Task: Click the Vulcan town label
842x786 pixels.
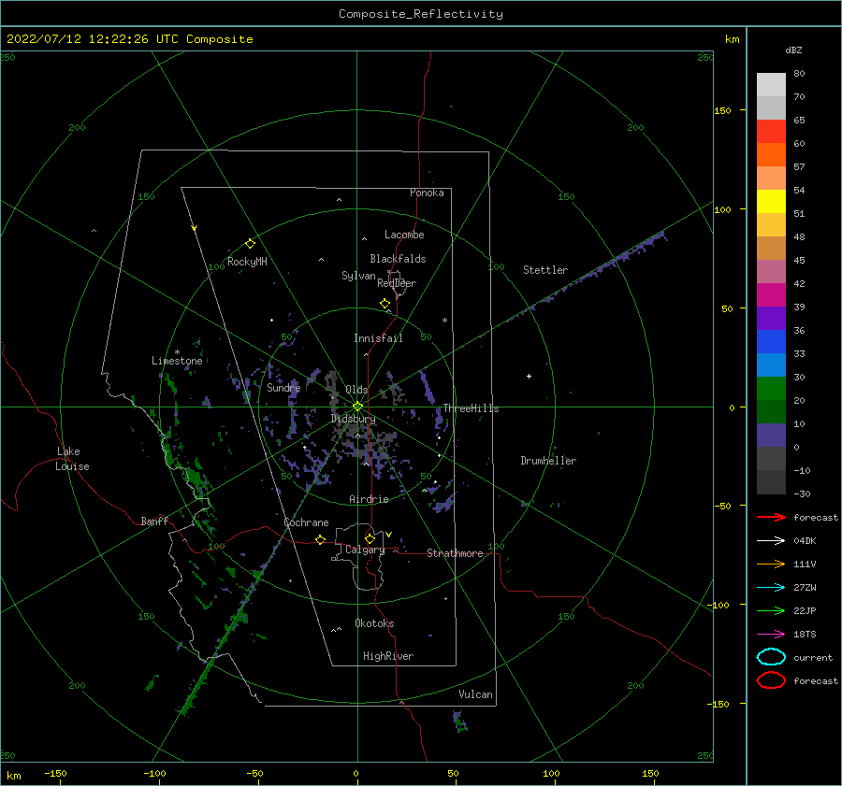Action: point(475,694)
